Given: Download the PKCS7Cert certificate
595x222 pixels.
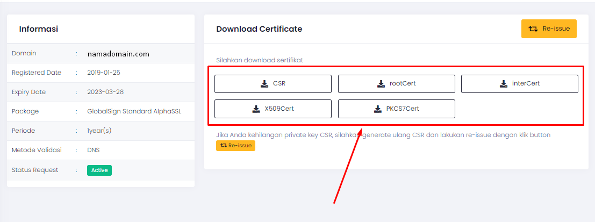Looking at the screenshot, I should click(396, 109).
